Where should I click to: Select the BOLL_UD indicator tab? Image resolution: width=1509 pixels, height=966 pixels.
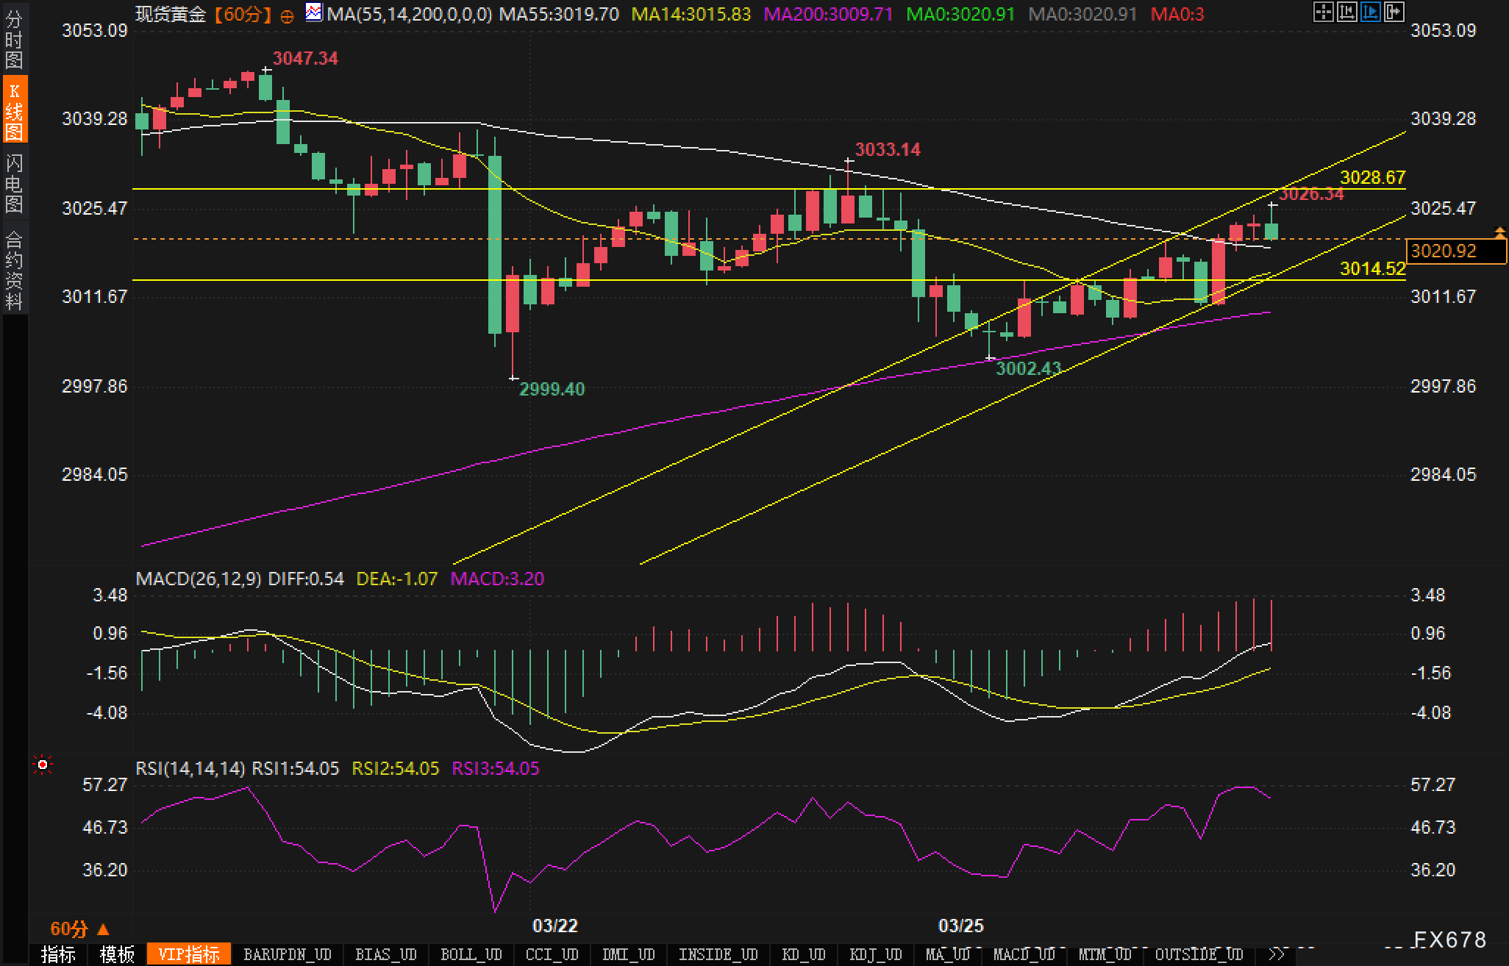(471, 954)
